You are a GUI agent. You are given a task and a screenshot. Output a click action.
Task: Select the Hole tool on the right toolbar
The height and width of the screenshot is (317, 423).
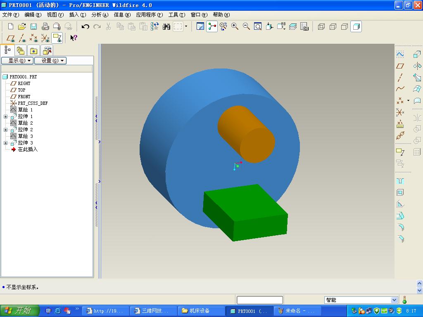400,181
